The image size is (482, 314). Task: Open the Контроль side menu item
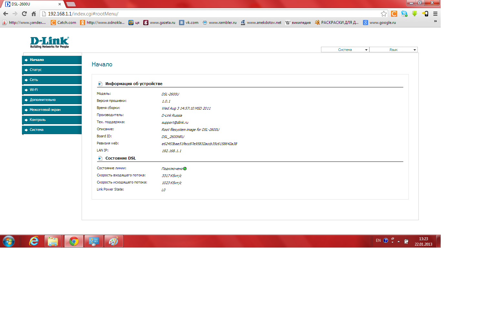52,120
